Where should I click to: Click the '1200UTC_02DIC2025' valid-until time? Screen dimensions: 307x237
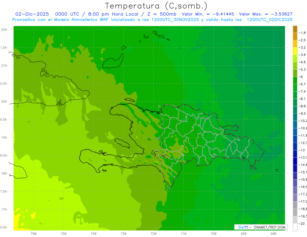tap(270, 20)
